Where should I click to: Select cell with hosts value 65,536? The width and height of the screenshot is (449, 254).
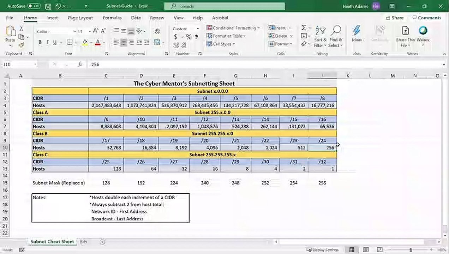[322, 126]
